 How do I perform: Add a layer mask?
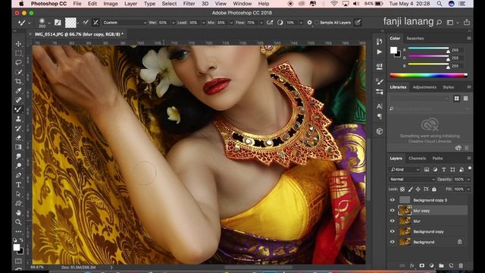click(421, 265)
